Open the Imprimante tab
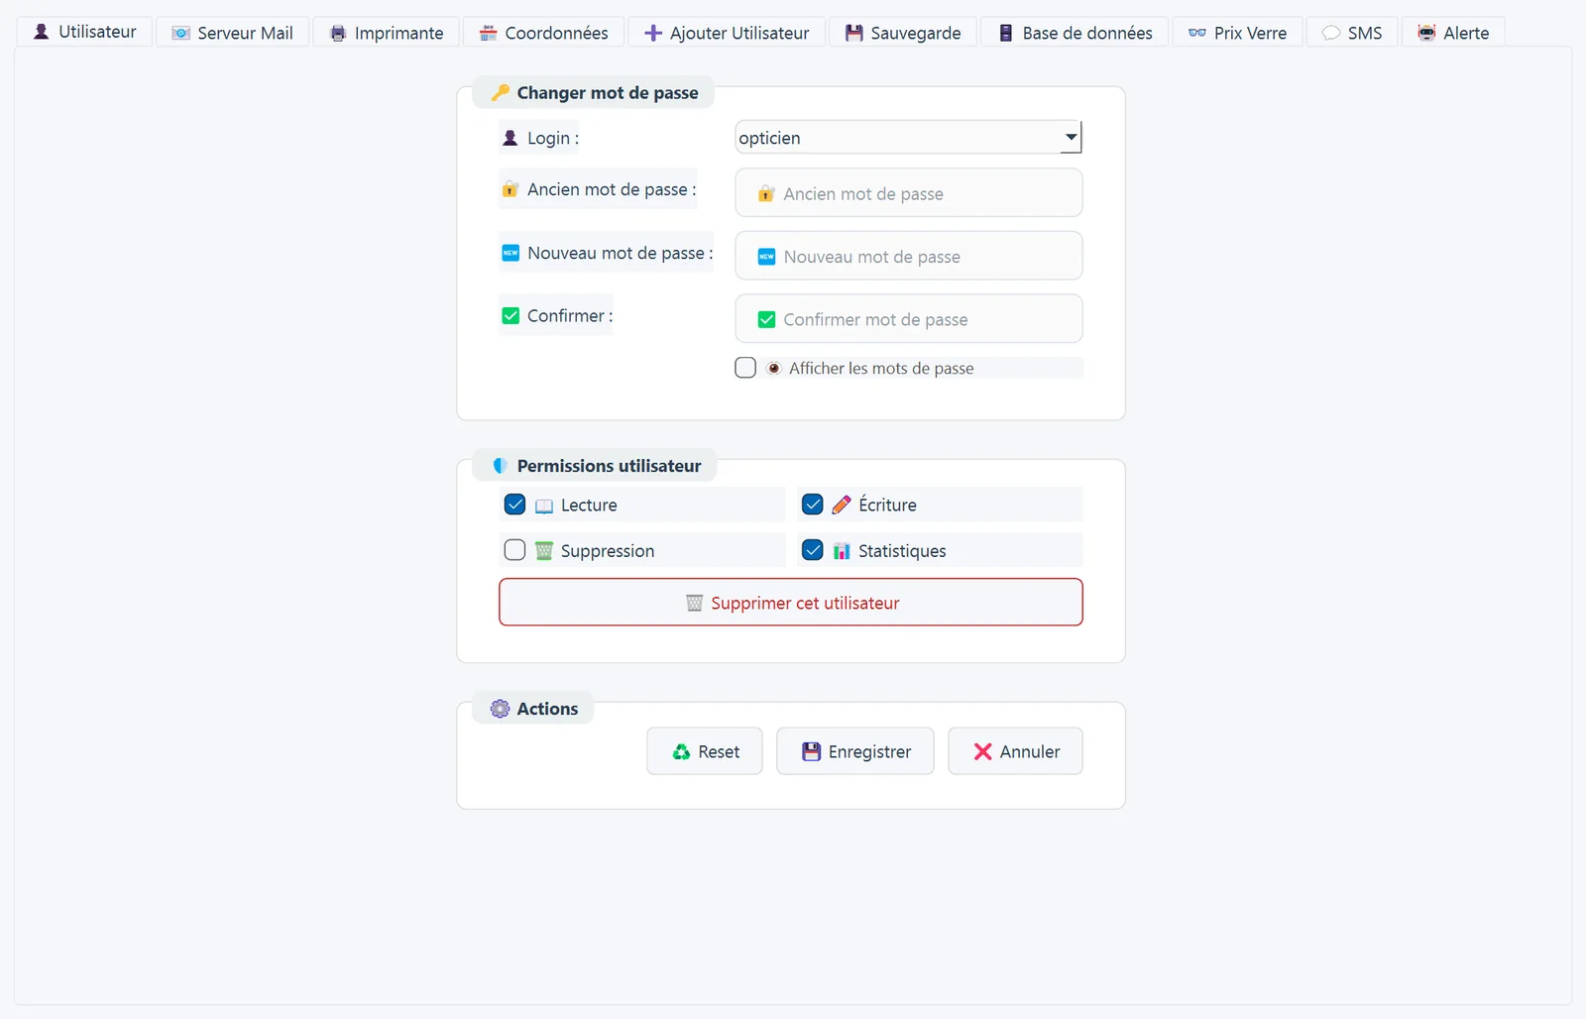Image resolution: width=1586 pixels, height=1019 pixels. coord(386,33)
